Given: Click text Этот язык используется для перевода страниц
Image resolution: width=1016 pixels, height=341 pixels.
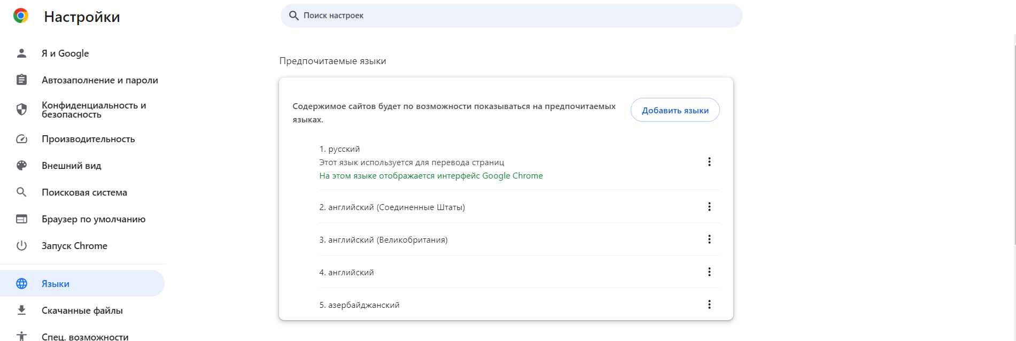Looking at the screenshot, I should (x=412, y=162).
